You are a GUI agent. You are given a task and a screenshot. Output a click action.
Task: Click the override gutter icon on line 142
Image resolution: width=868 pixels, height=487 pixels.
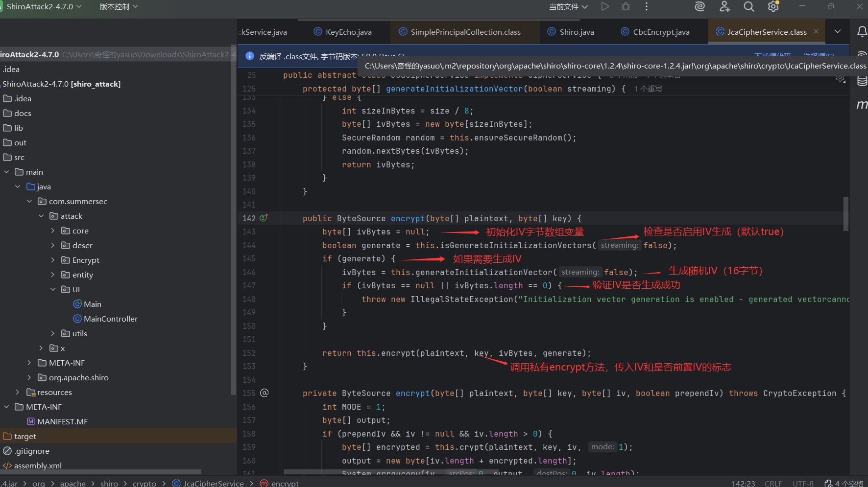[264, 218]
